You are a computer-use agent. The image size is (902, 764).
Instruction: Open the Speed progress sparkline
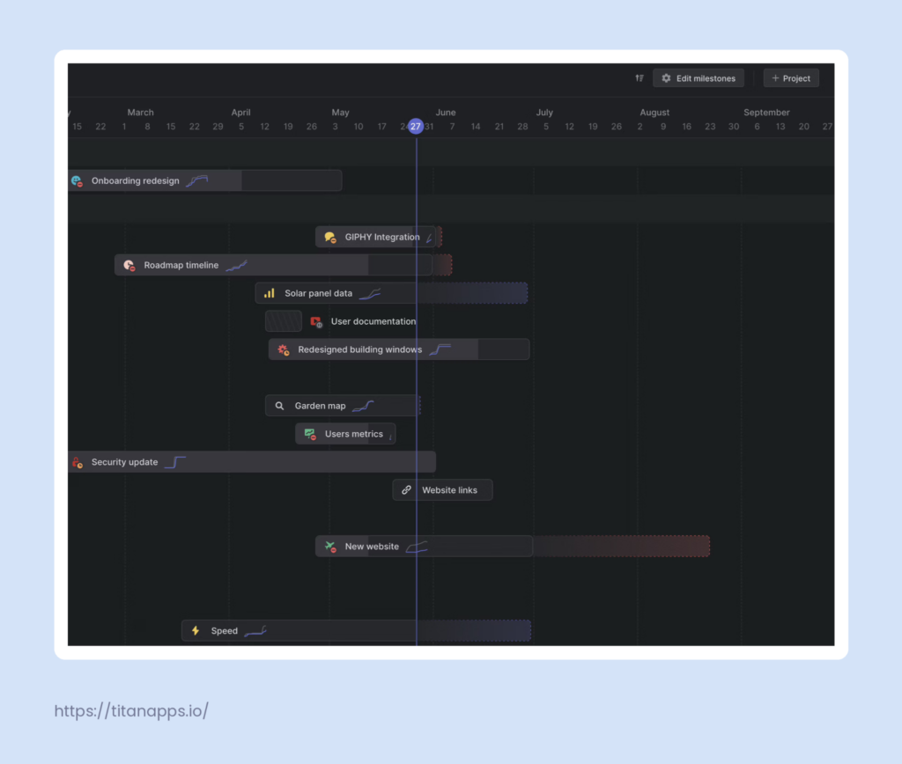(x=255, y=631)
